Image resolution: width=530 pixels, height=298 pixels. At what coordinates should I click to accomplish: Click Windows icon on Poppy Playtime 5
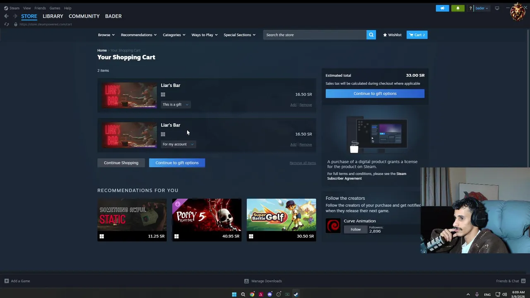(x=176, y=236)
